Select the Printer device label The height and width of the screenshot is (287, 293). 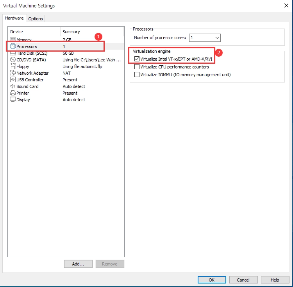tap(23, 93)
